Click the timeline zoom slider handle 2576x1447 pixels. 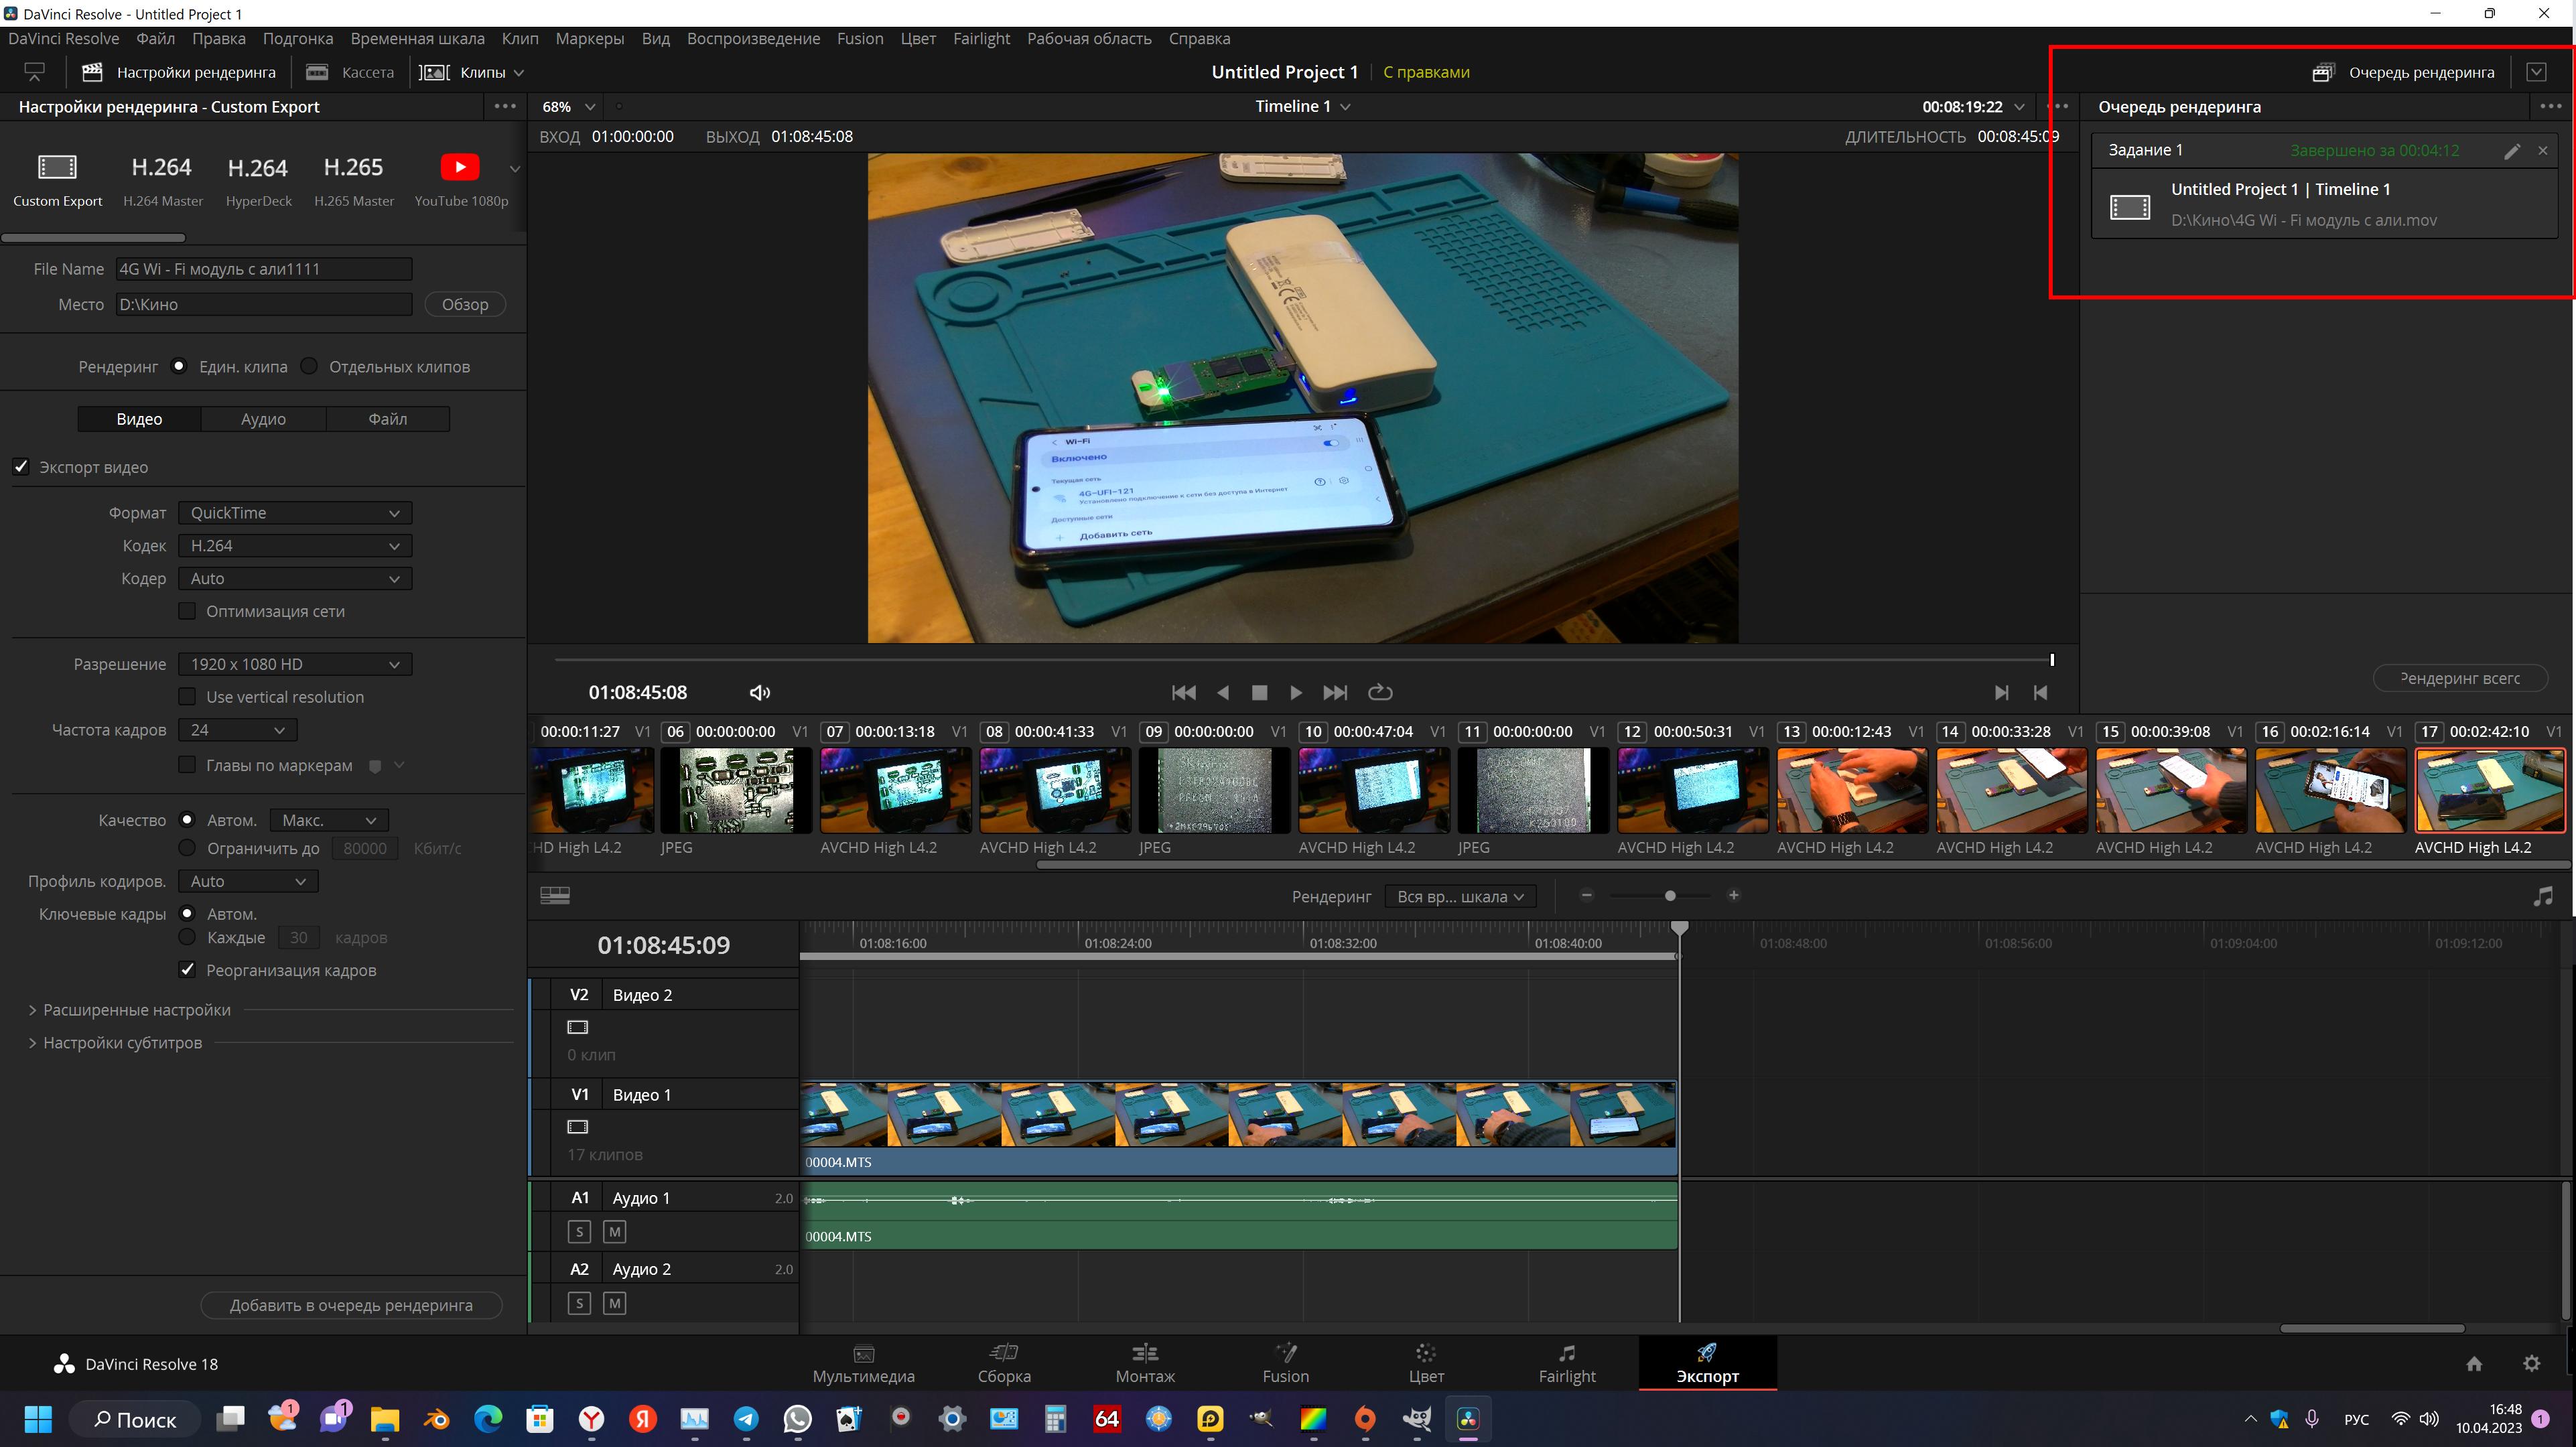pos(1670,896)
